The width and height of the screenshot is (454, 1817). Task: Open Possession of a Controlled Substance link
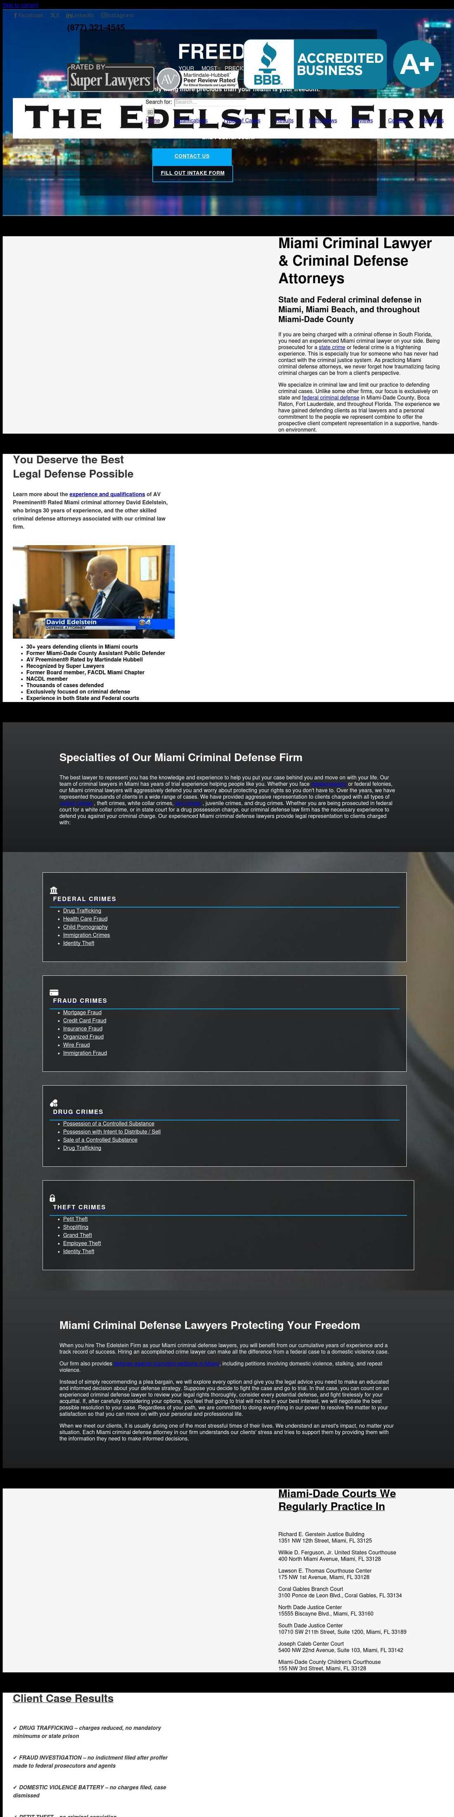pyautogui.click(x=109, y=1124)
